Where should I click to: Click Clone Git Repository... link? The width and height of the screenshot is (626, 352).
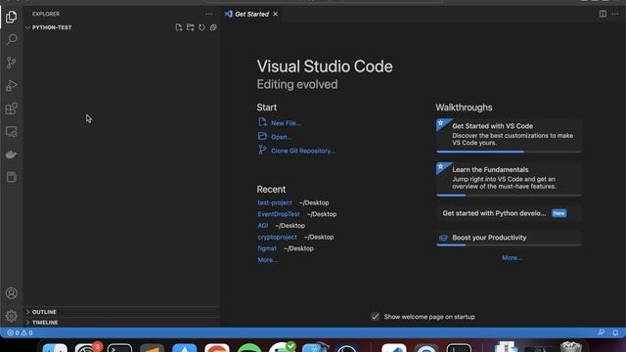(303, 151)
